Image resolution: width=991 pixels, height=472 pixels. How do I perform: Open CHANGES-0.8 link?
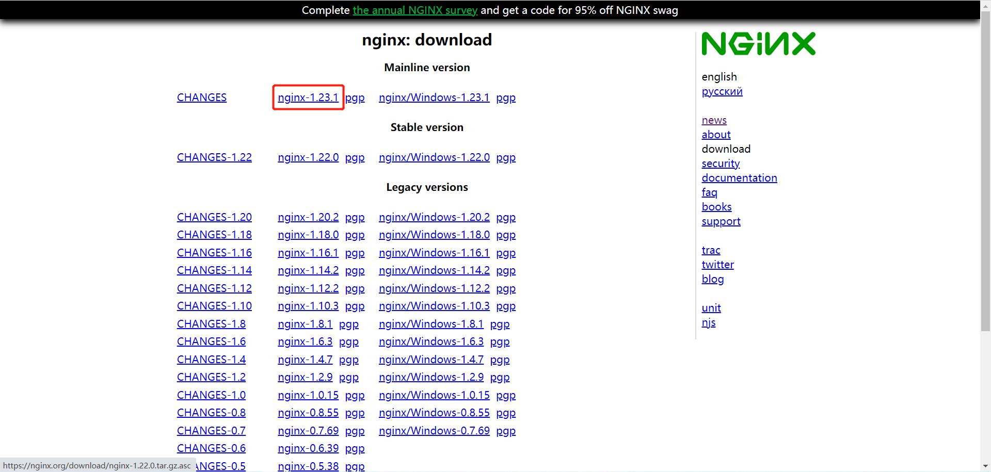tap(211, 413)
